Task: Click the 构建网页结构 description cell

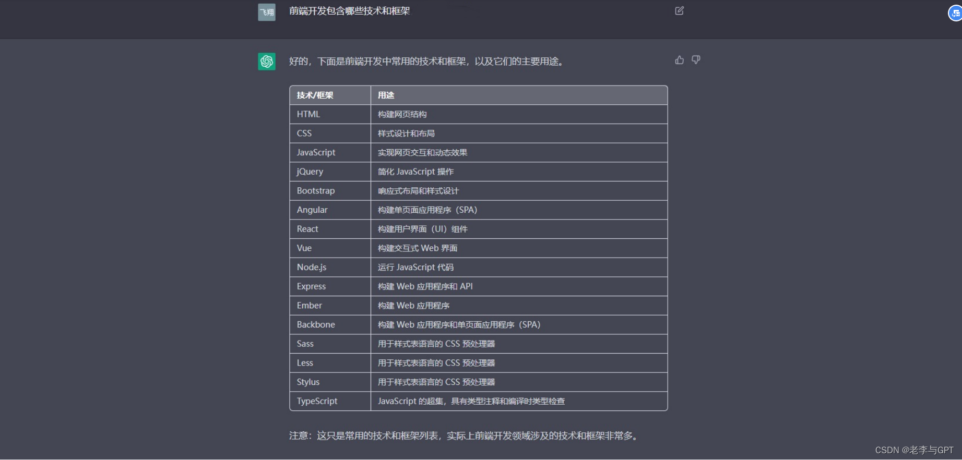Action: (x=519, y=114)
